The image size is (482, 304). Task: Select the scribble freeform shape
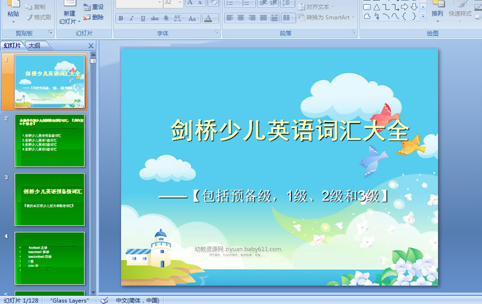click(377, 16)
